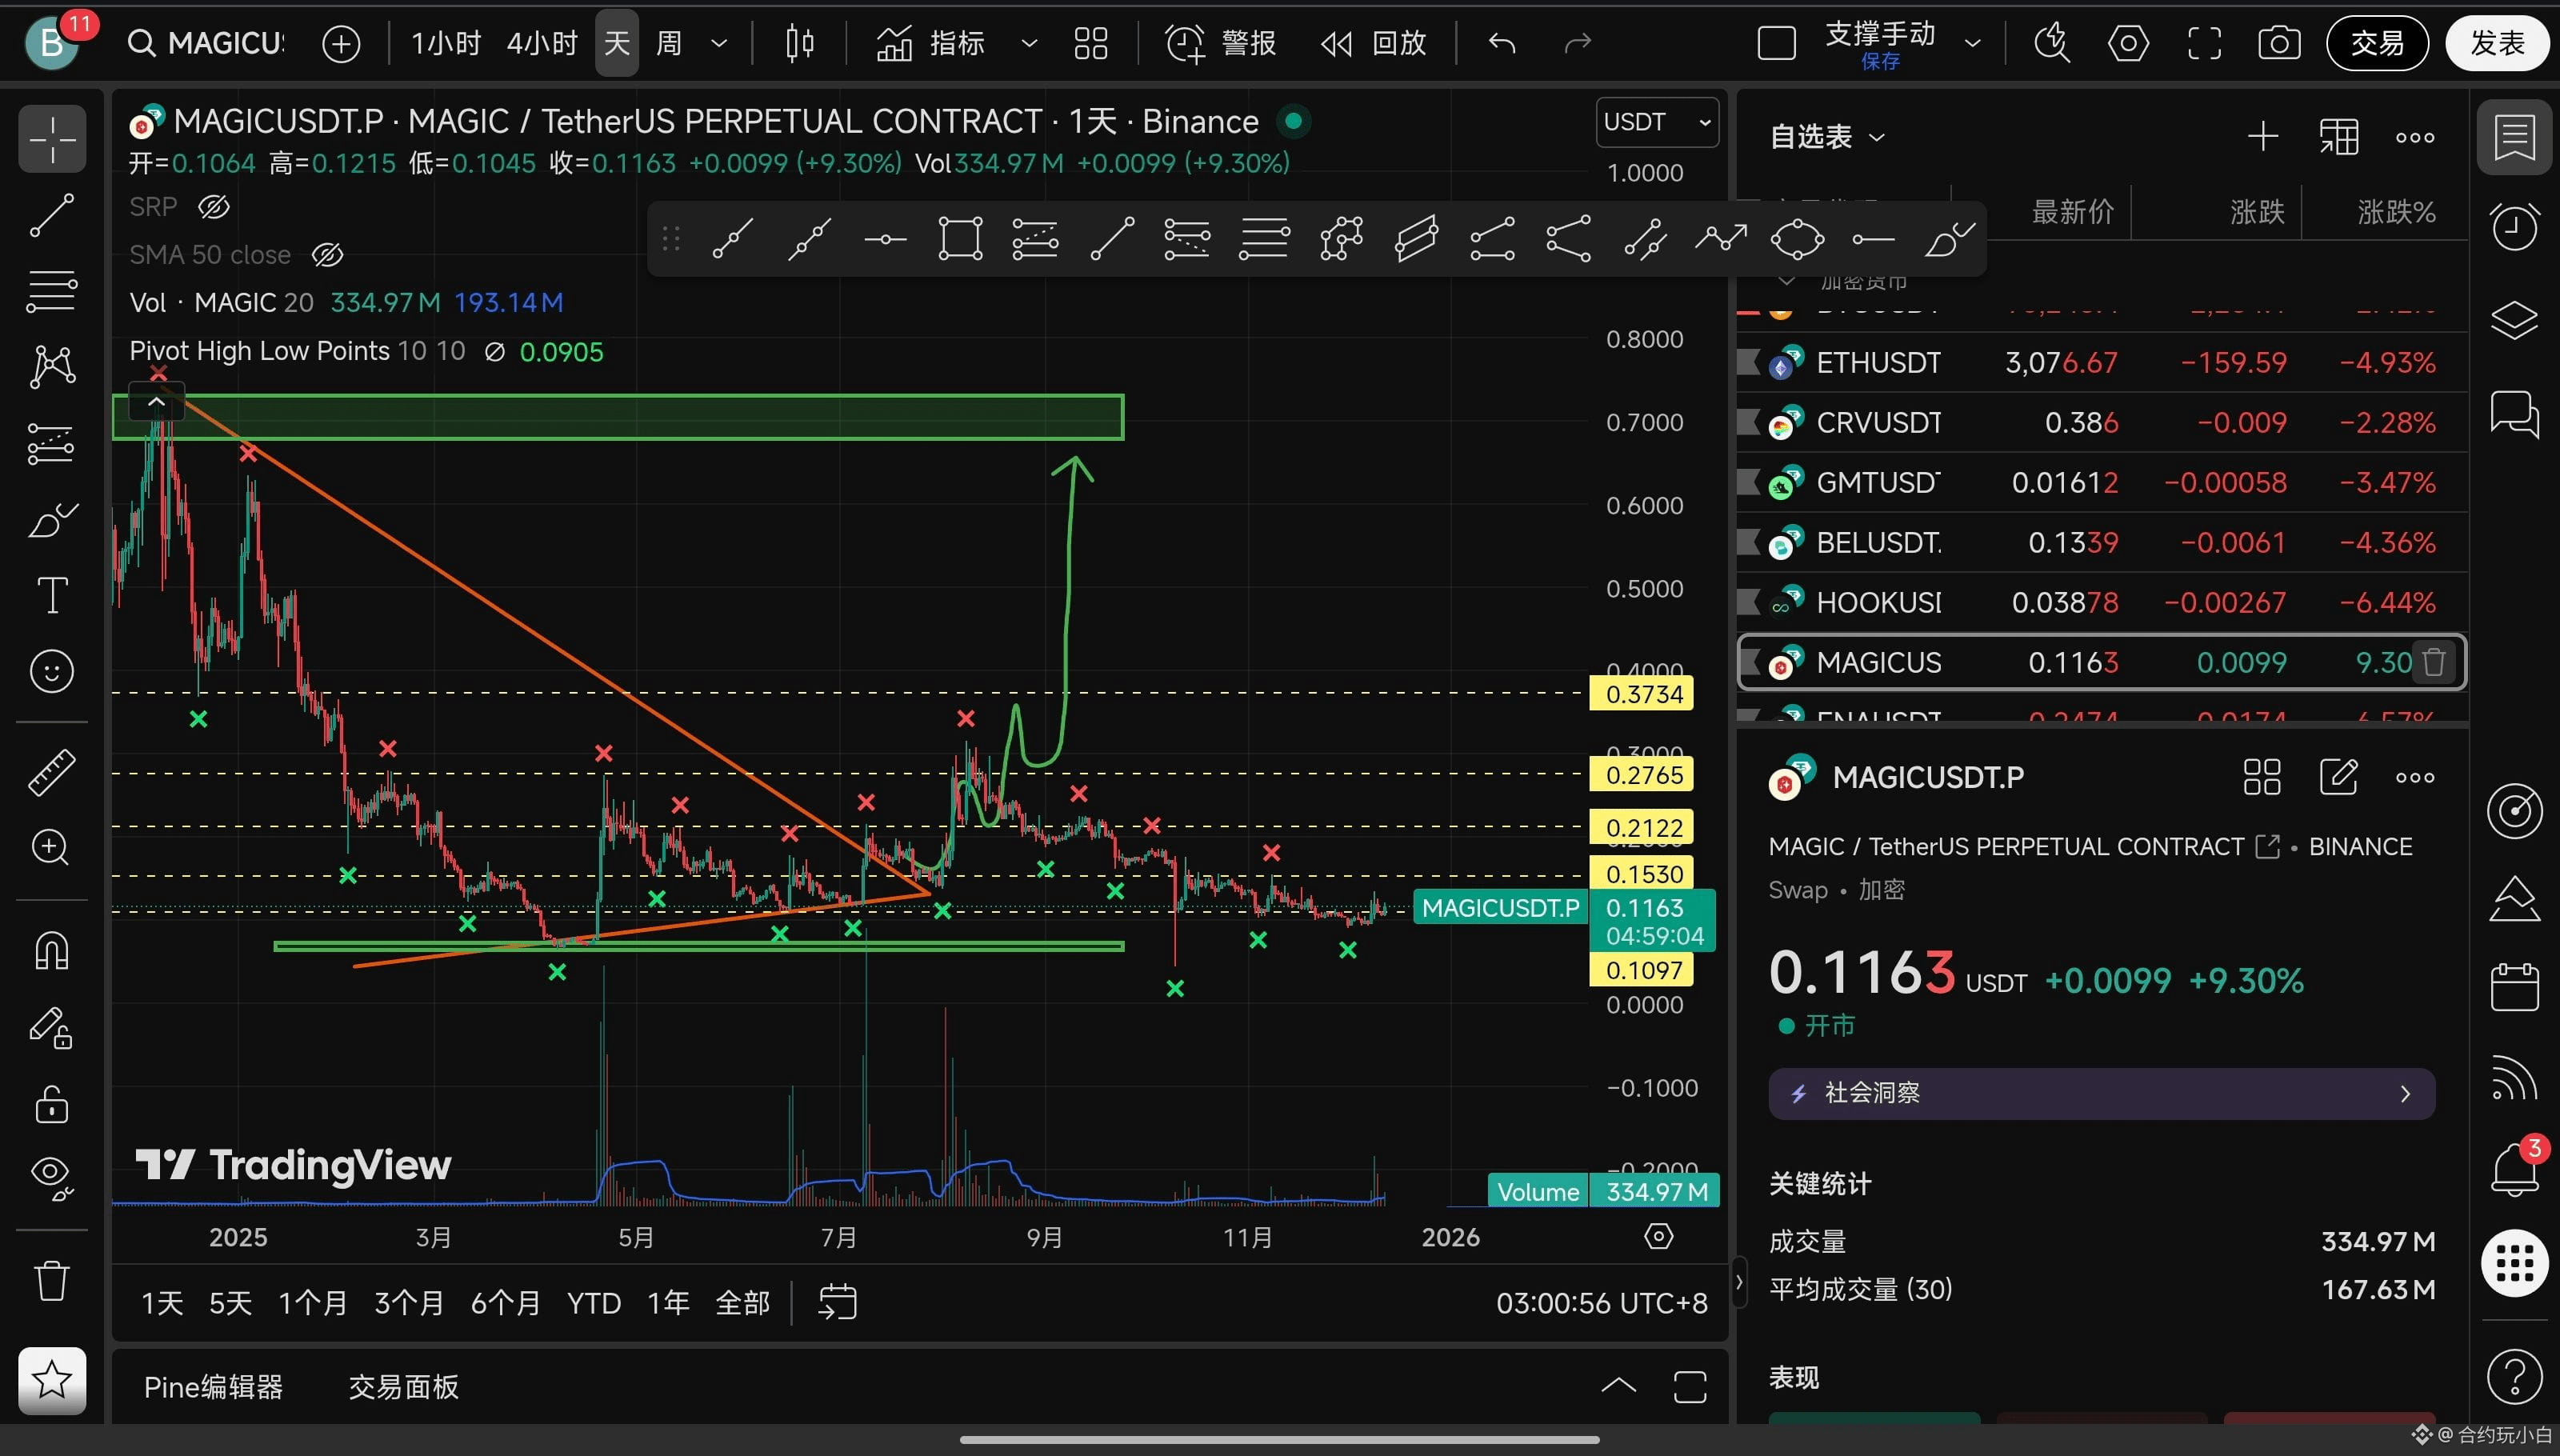Click the 发表 publish button

(x=2497, y=43)
